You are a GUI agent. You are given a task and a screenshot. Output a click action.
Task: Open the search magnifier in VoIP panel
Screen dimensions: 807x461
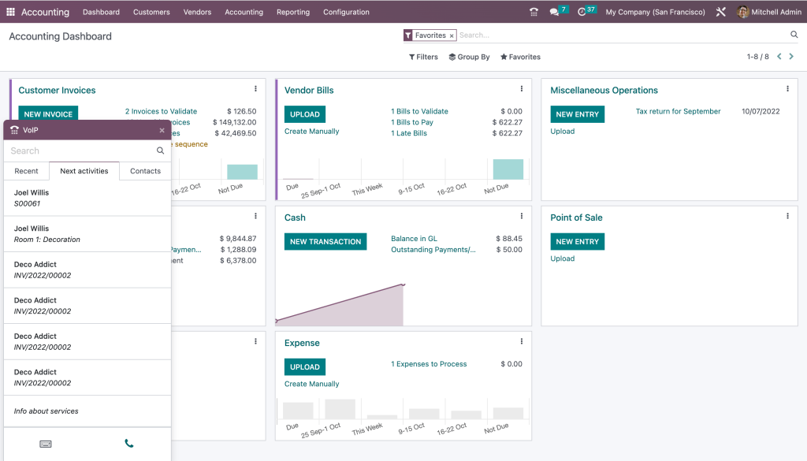[160, 150]
